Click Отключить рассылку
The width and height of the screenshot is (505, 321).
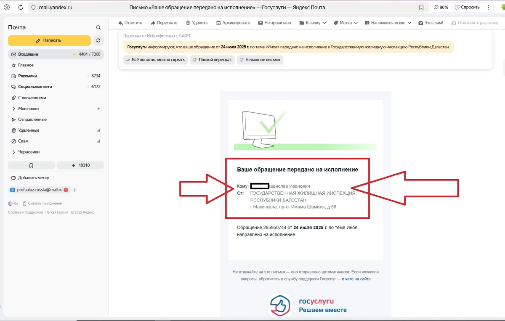(474, 23)
